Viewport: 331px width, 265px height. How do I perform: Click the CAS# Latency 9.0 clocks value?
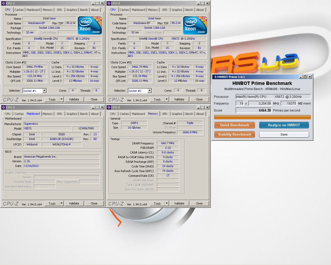pyautogui.click(x=168, y=152)
